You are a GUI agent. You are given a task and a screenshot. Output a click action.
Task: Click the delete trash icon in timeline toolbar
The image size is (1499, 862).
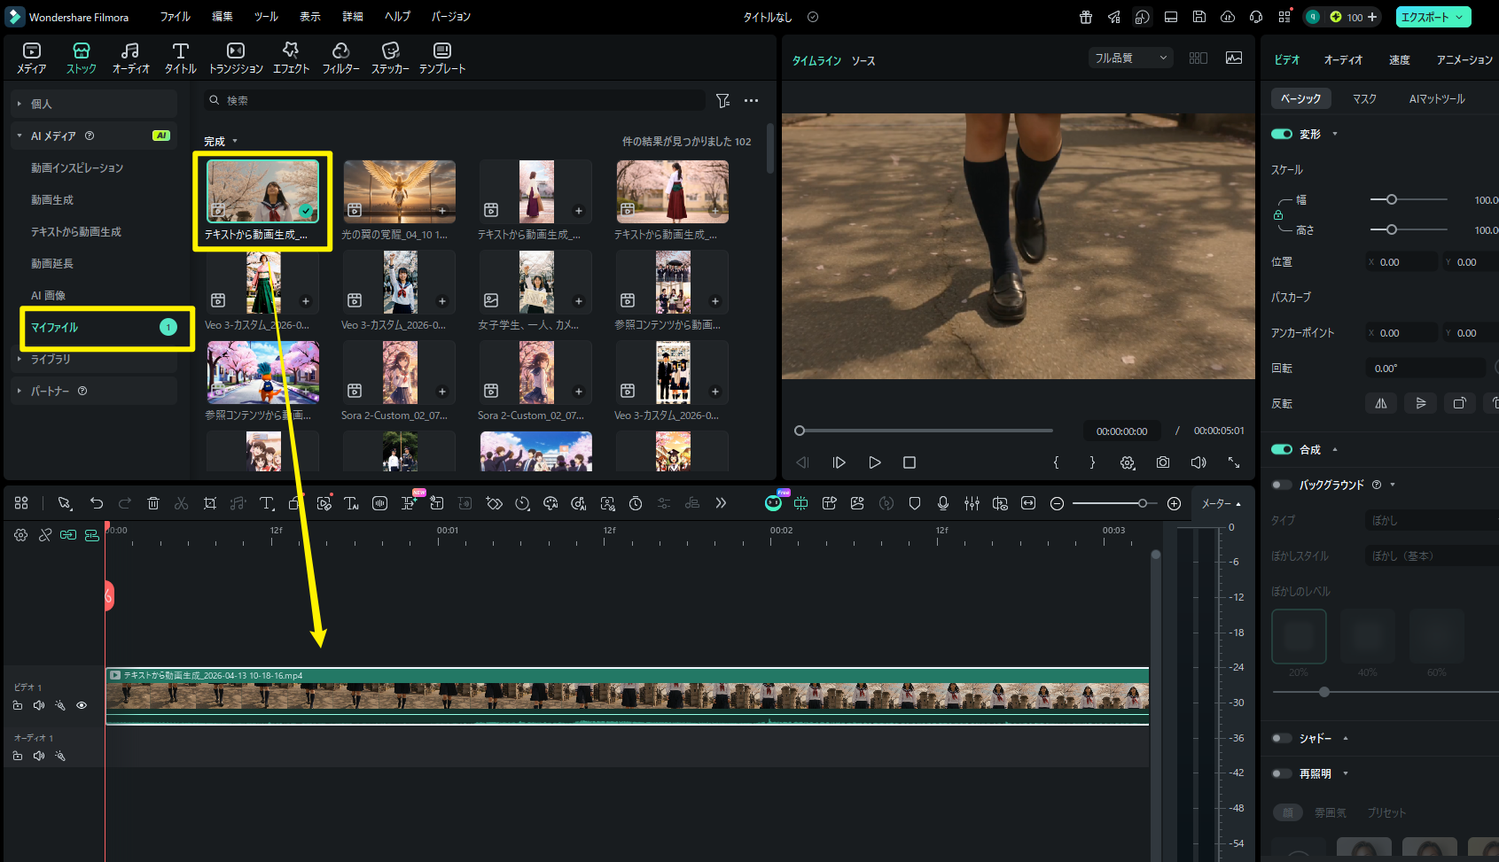point(153,503)
